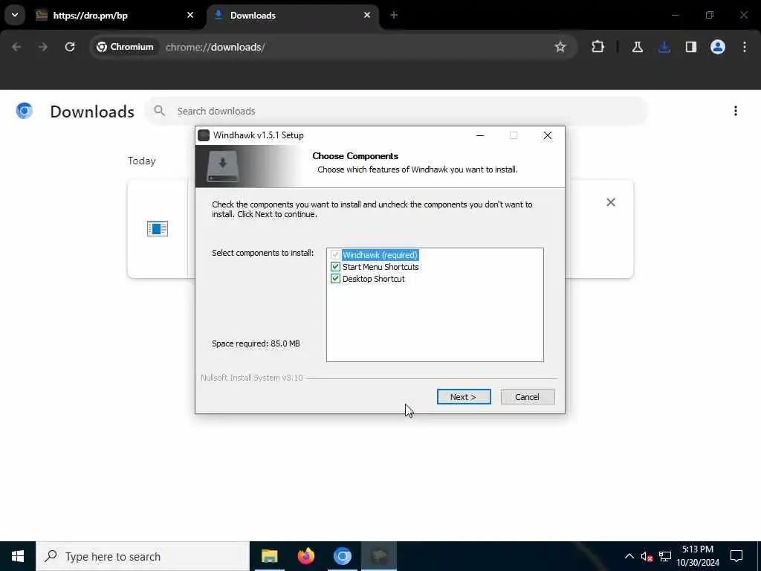Toggle the browser side panel
761x571 pixels.
coord(691,47)
